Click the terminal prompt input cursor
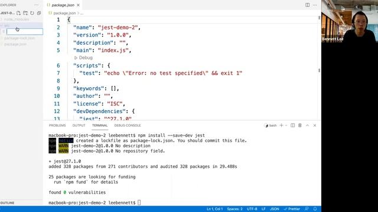Viewport: 378px width, 212px height. (139, 203)
